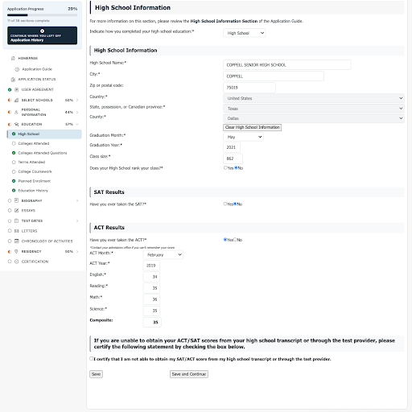
Task: Click the High School Name field
Action: click(287, 65)
